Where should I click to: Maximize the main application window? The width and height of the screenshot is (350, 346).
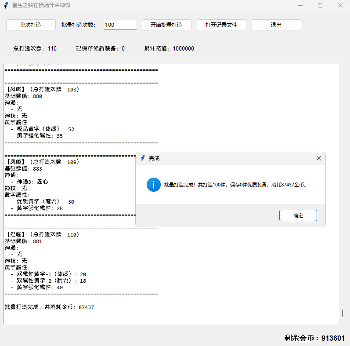[320, 5]
